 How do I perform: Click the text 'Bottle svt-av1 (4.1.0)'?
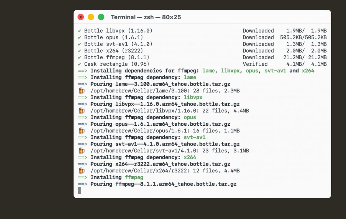(x=118, y=44)
